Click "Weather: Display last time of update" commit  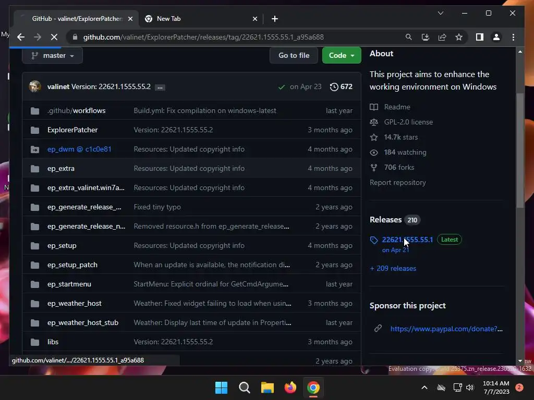213,322
